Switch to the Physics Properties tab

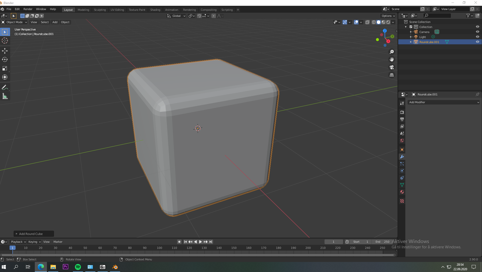tap(402, 171)
